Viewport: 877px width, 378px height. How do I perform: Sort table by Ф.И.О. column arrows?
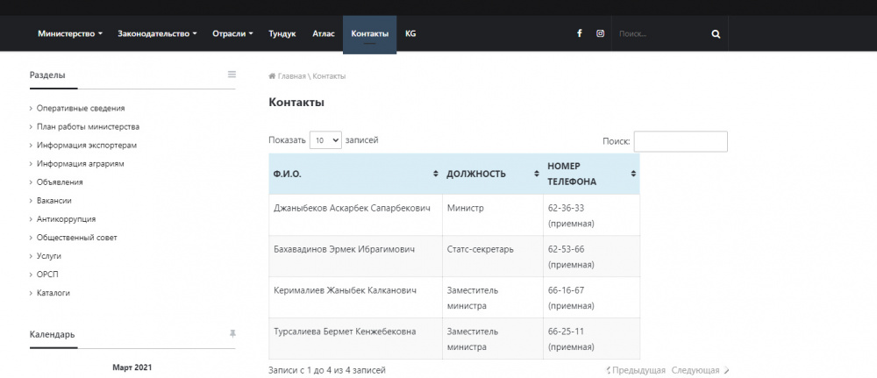pos(436,174)
